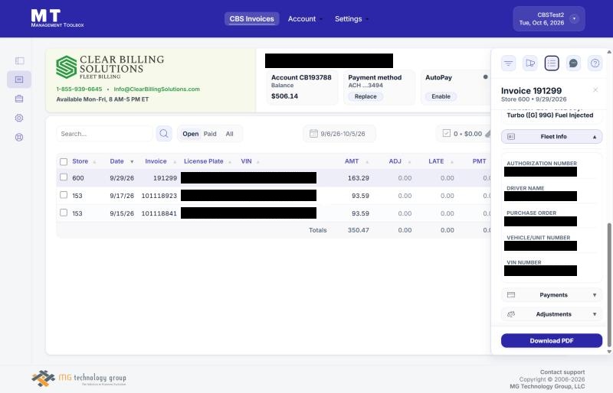The height and width of the screenshot is (393, 613).
Task: Sort by LATE column header
Action: pyautogui.click(x=436, y=161)
